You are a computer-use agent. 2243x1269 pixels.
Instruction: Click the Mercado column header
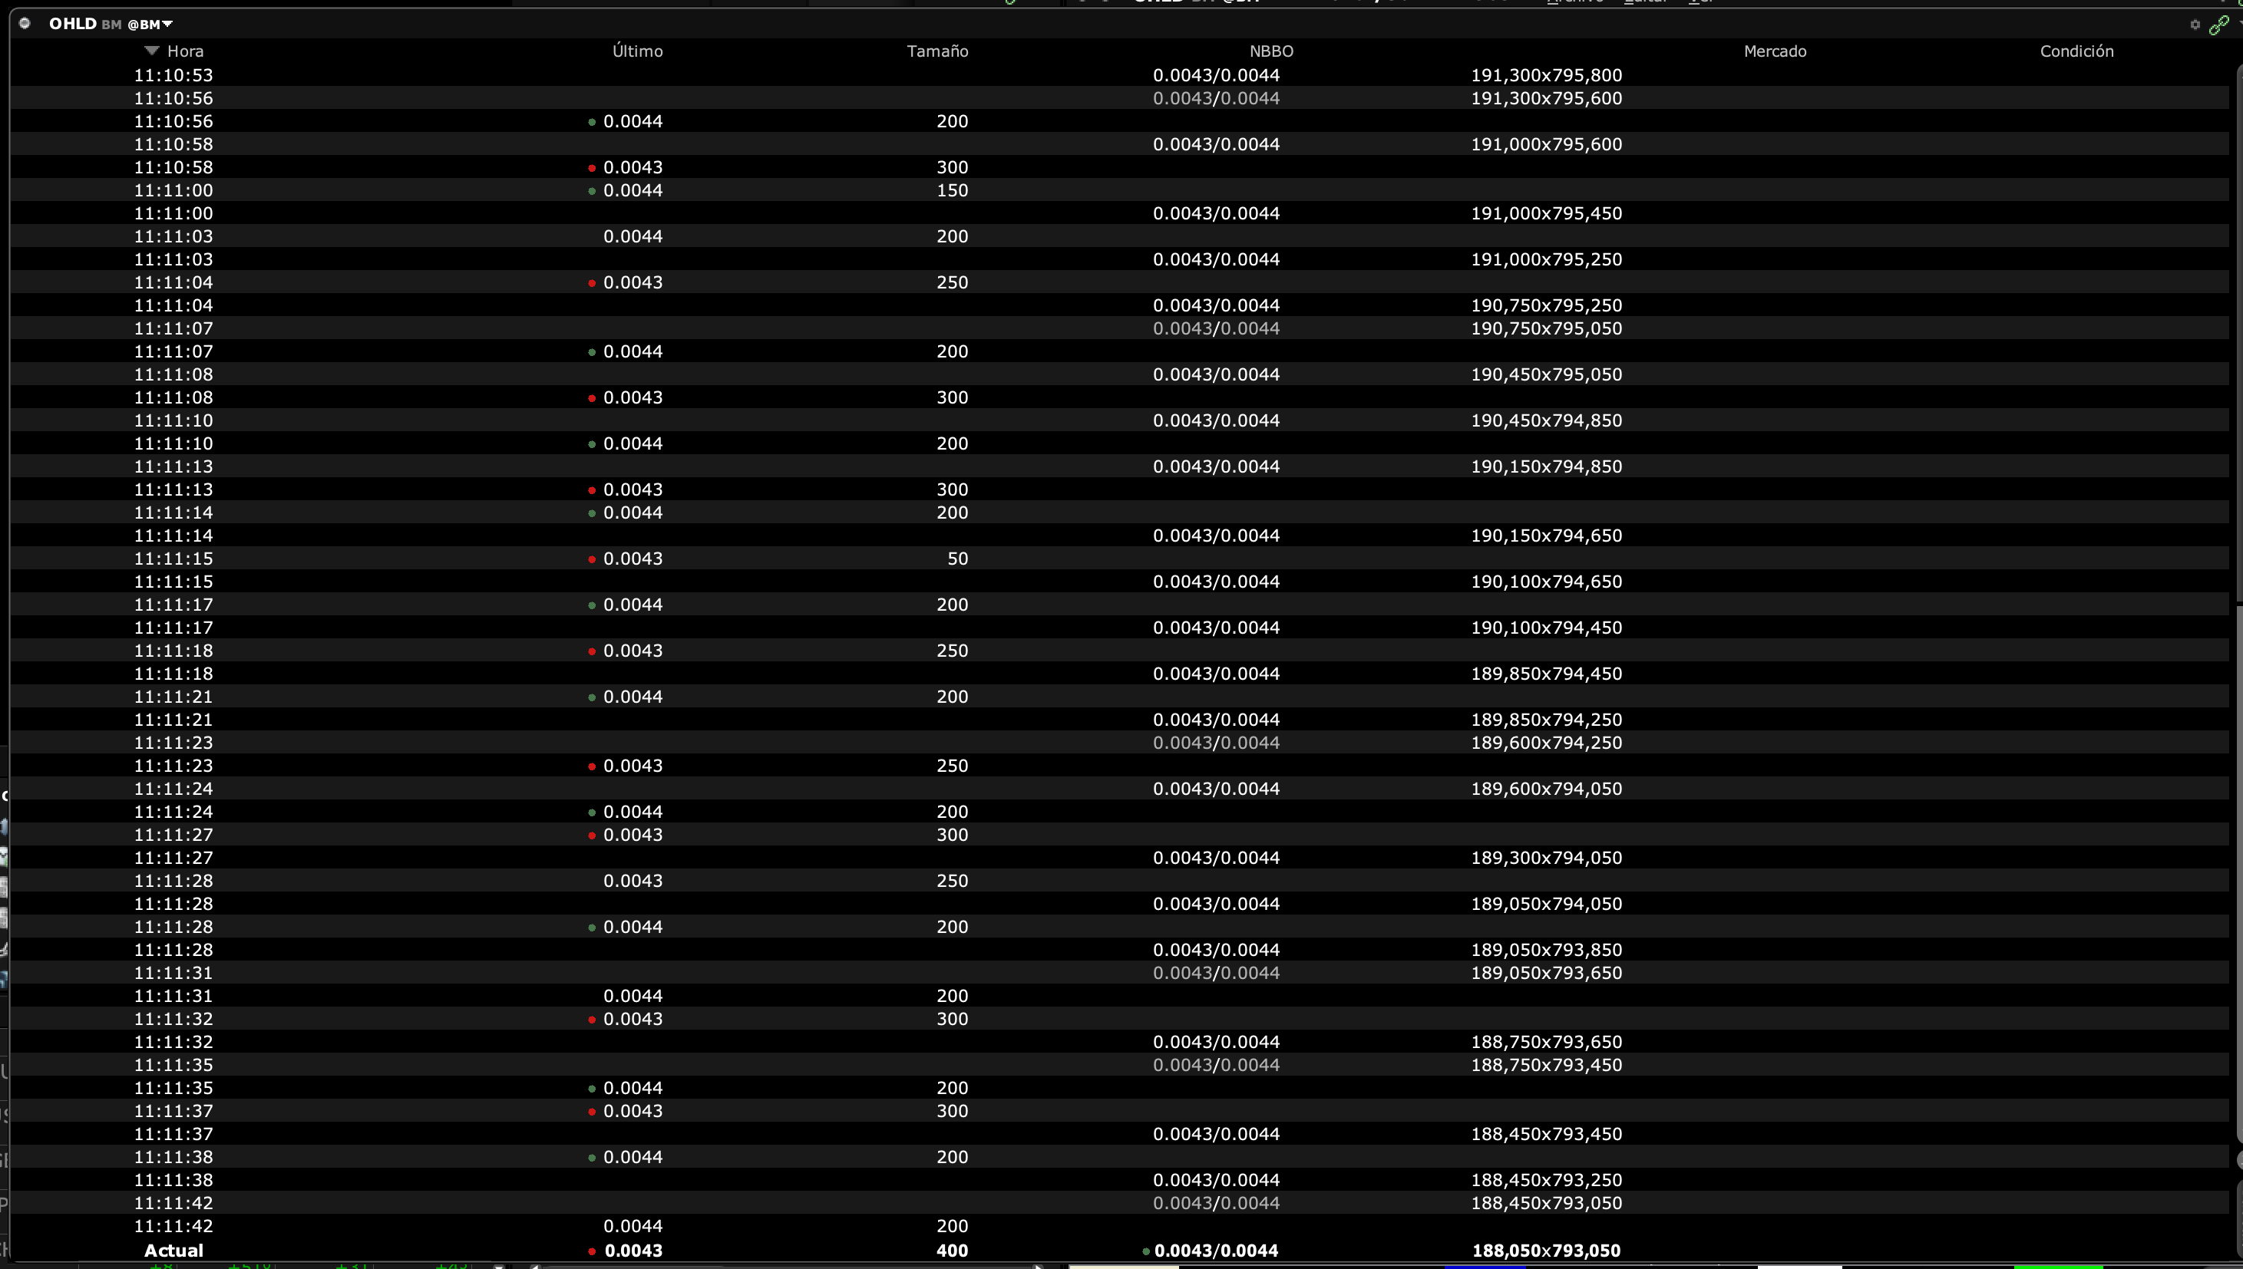point(1775,51)
